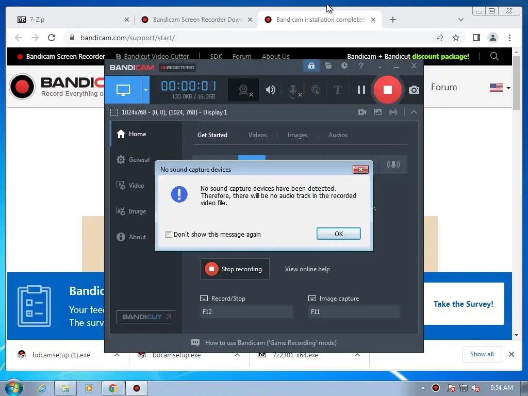The height and width of the screenshot is (396, 528).
Task: Switch to Images tab
Action: point(298,135)
